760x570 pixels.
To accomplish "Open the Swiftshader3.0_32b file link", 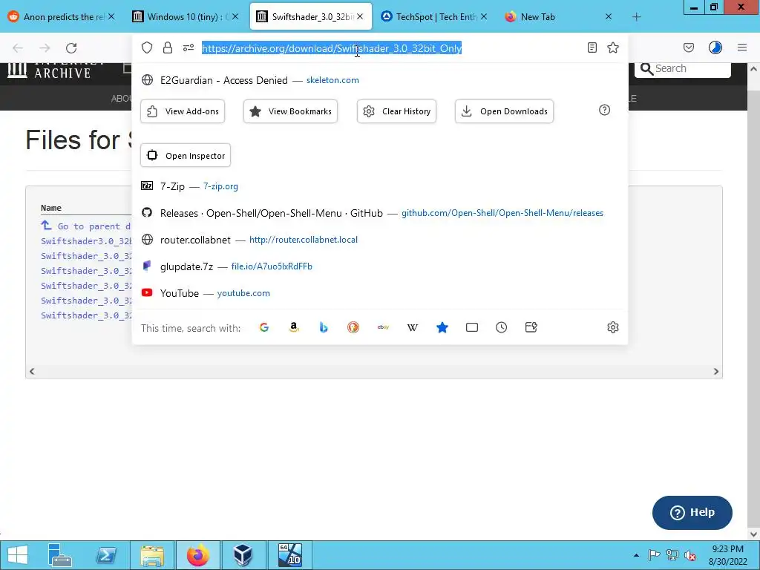I will pos(86,241).
